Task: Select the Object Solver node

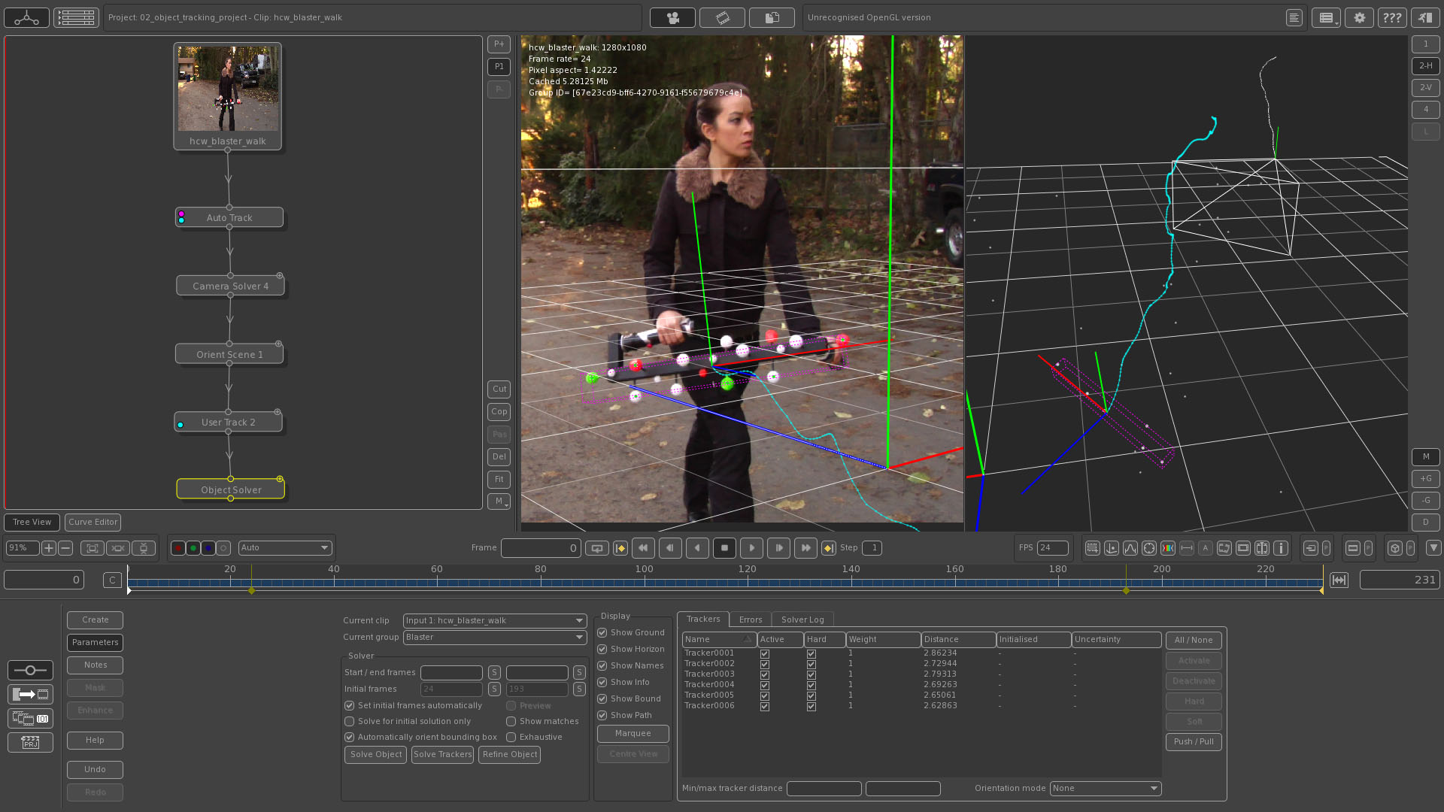Action: coord(230,489)
